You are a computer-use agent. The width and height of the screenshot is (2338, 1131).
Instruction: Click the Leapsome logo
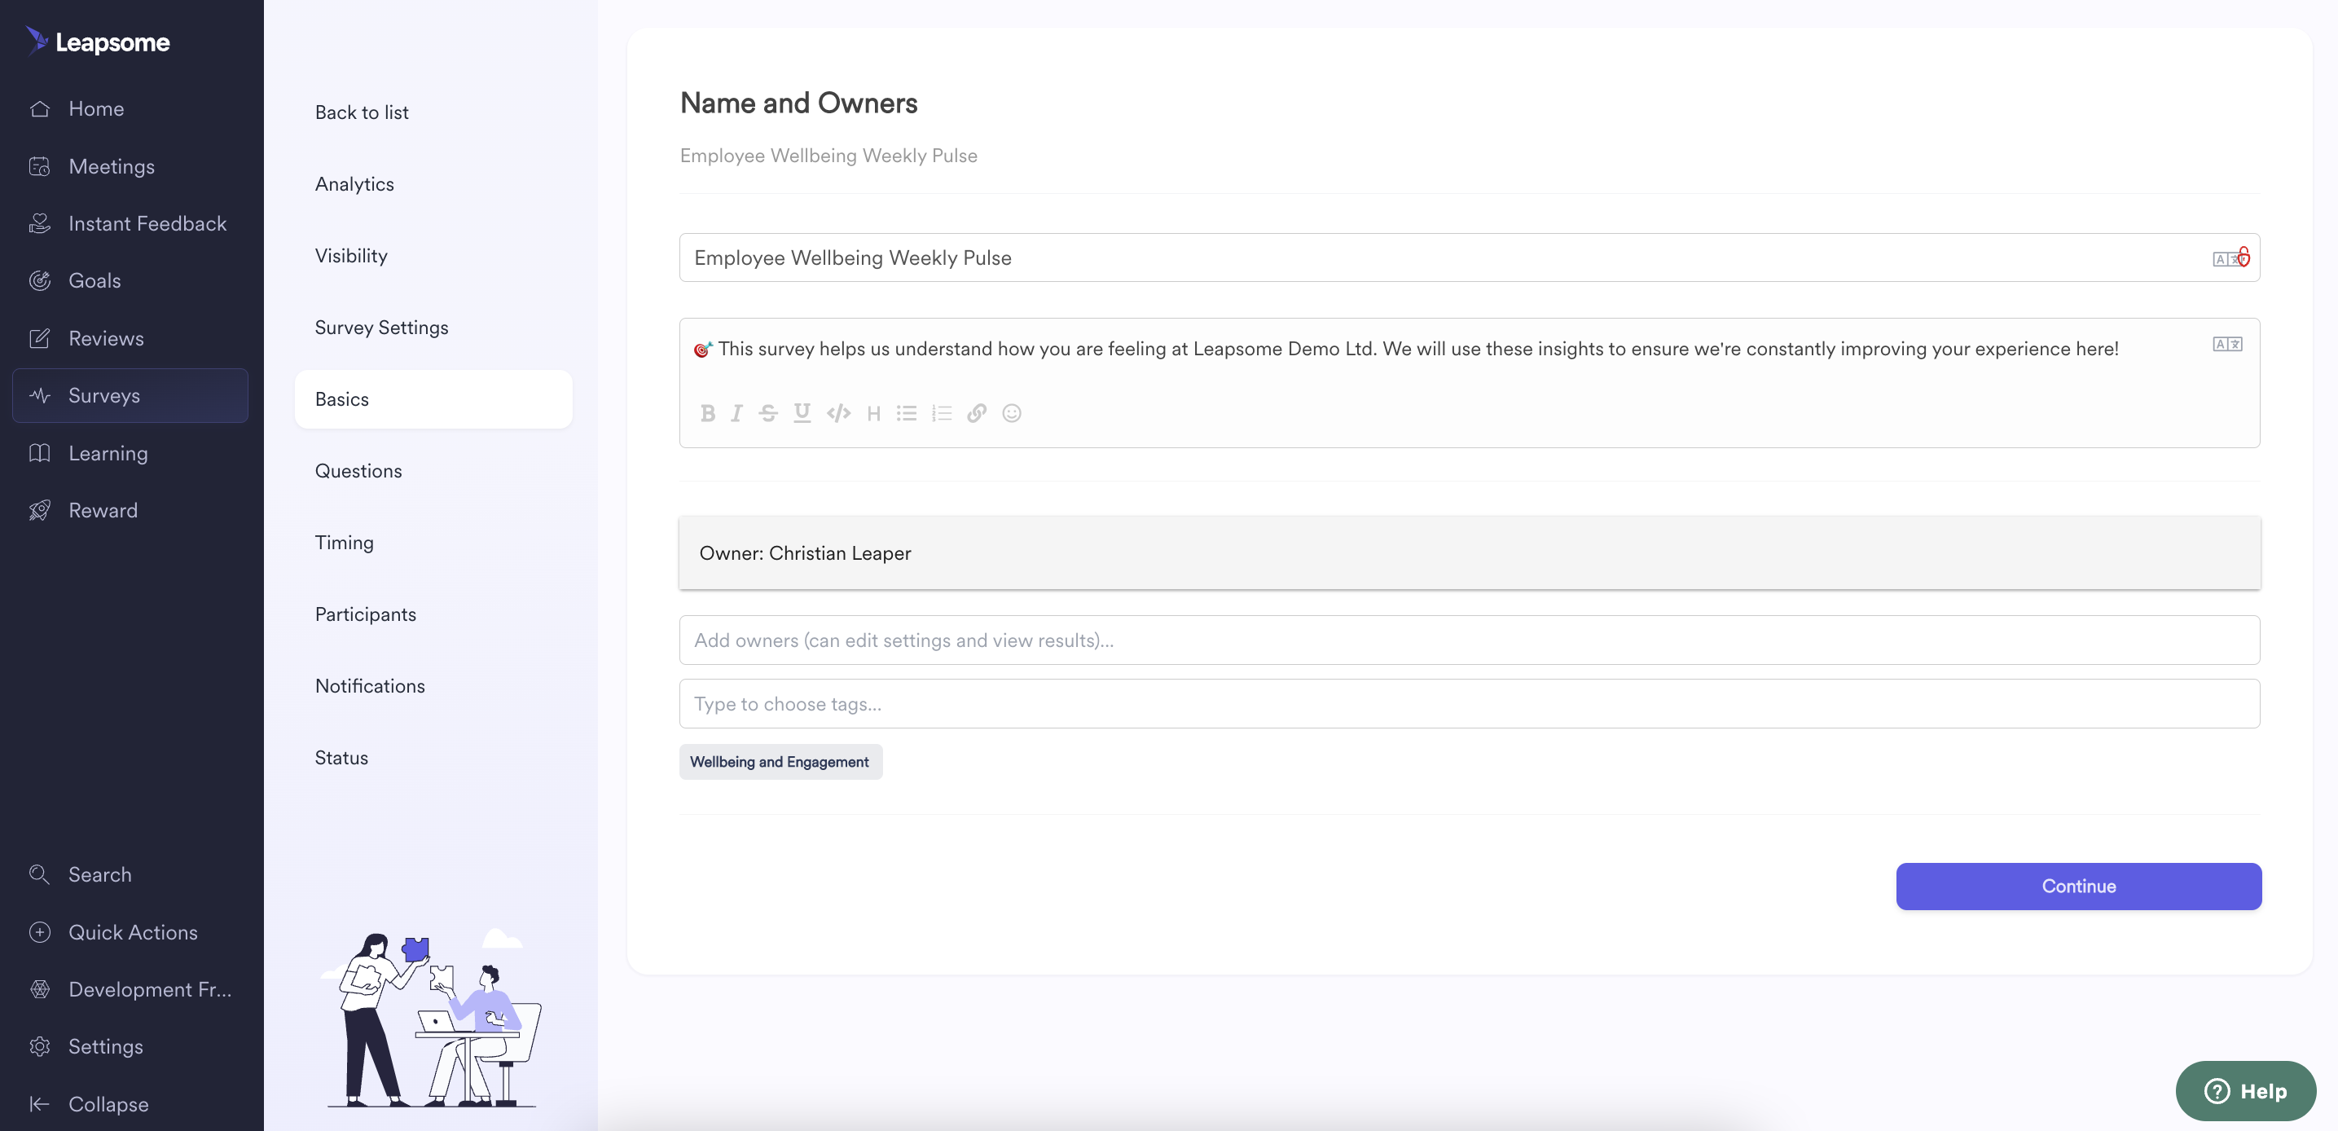[97, 42]
